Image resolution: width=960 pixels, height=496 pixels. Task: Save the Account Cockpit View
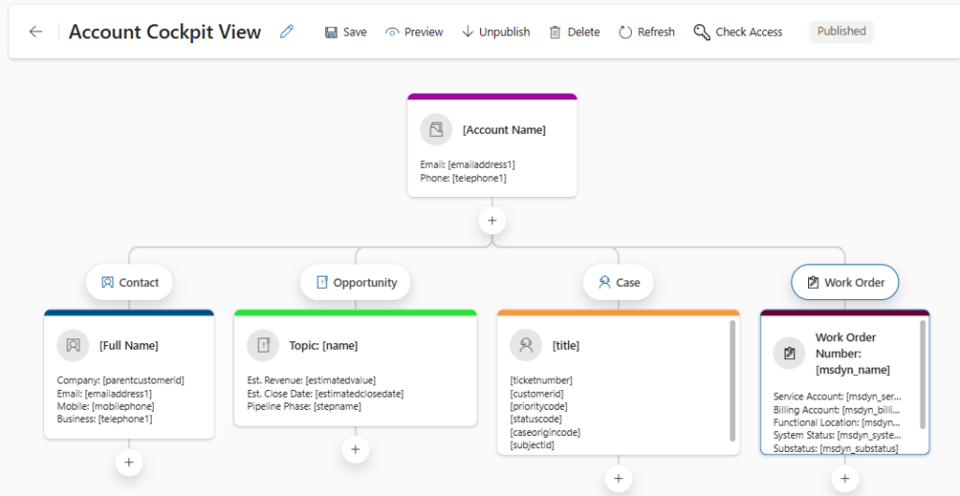[x=345, y=32]
